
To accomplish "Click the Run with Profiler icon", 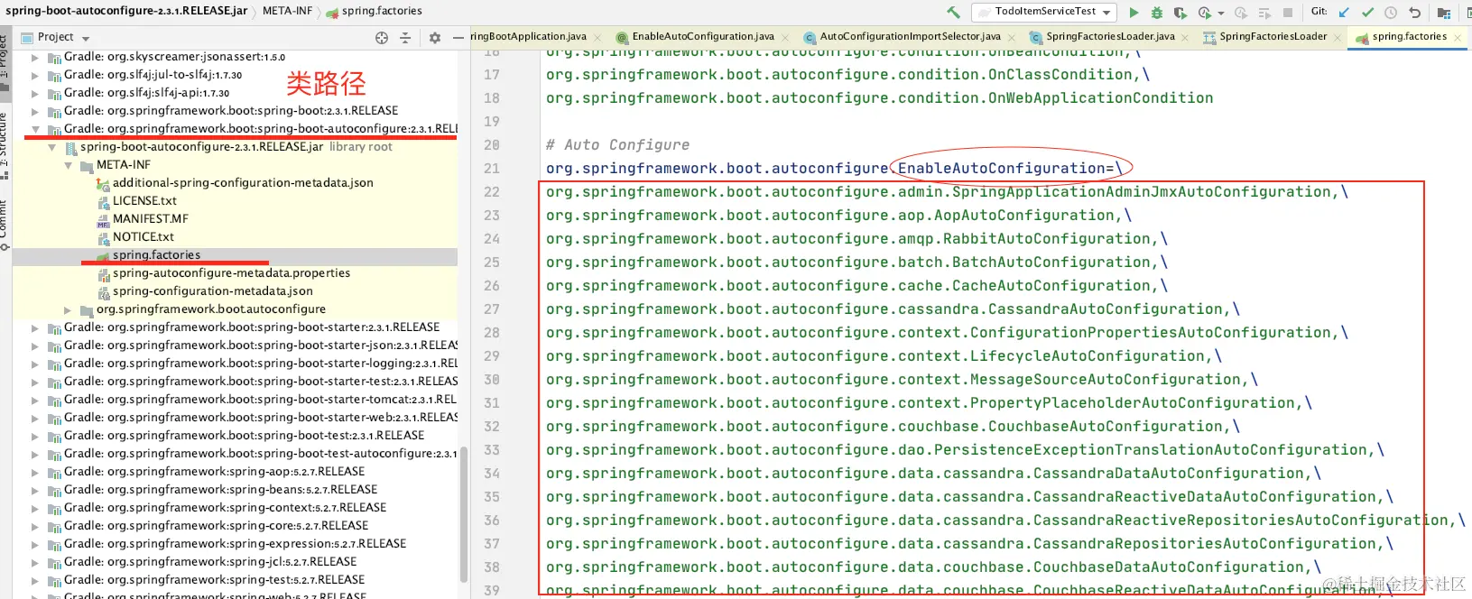I will pos(1204,13).
